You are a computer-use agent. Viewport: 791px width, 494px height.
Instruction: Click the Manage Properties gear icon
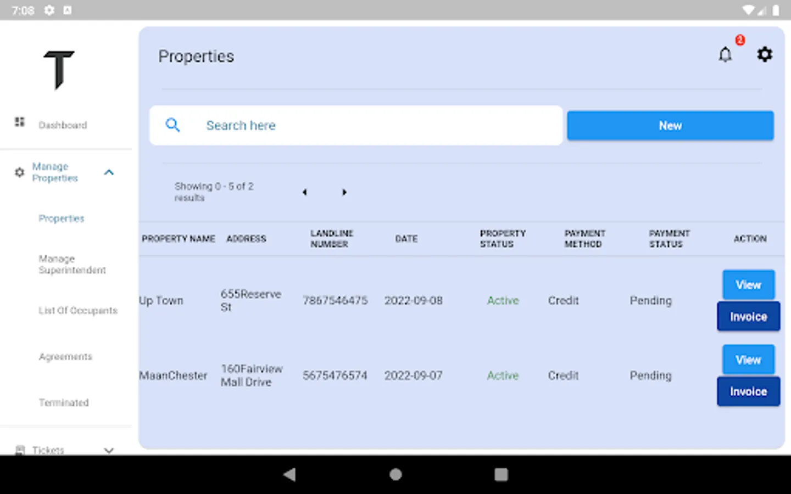tap(20, 172)
